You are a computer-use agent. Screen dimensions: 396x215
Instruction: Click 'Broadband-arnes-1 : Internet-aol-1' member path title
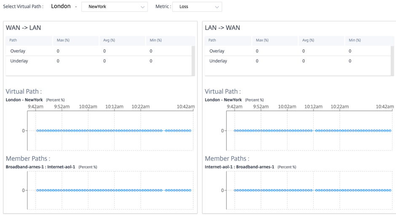click(x=40, y=167)
